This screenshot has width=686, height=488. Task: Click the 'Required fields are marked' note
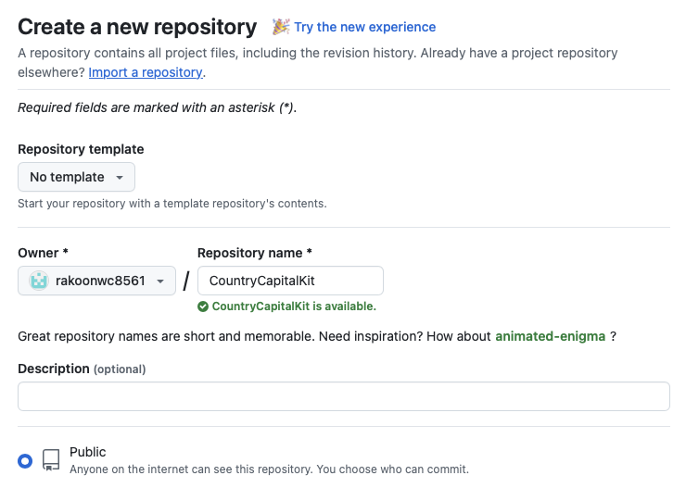coord(158,107)
